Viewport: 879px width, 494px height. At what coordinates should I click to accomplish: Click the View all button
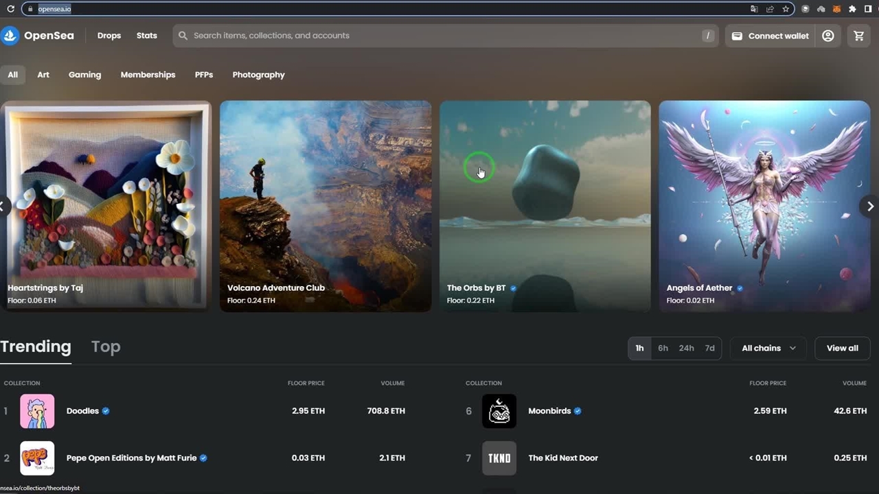point(842,349)
